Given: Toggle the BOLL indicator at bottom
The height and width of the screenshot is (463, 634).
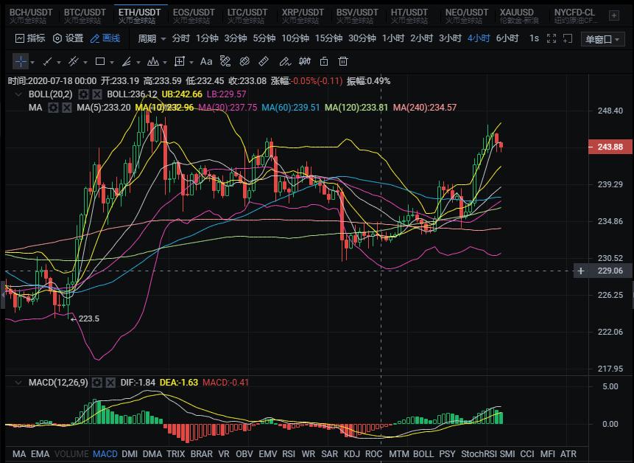Looking at the screenshot, I should pos(423,453).
